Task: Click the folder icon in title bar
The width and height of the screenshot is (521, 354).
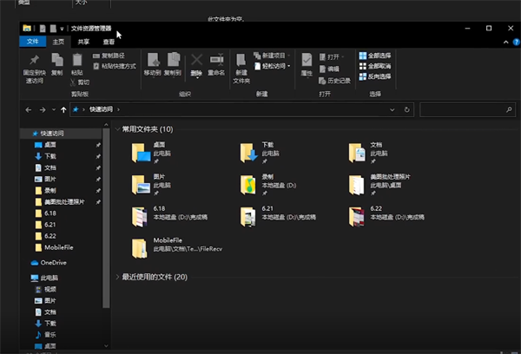Action: (x=27, y=29)
